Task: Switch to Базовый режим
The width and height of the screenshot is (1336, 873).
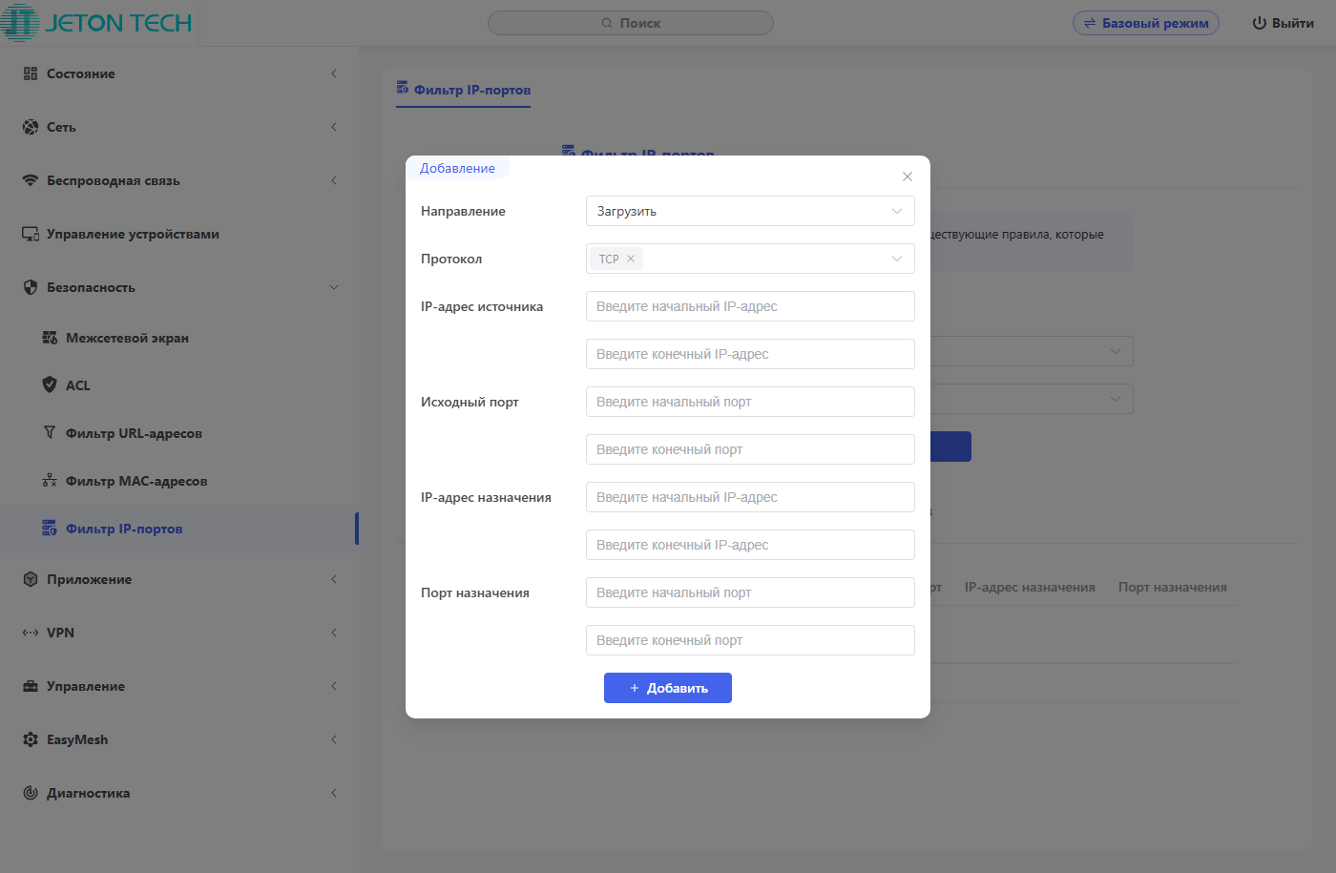Action: point(1145,23)
